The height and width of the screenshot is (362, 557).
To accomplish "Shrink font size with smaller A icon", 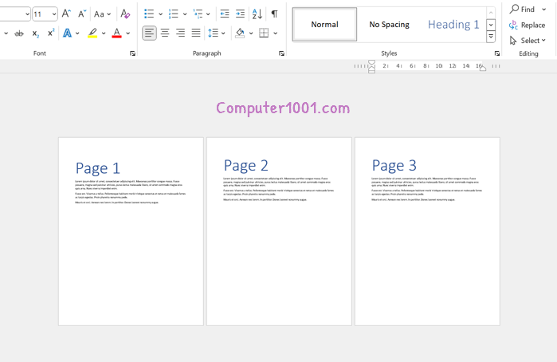I will click(x=82, y=14).
